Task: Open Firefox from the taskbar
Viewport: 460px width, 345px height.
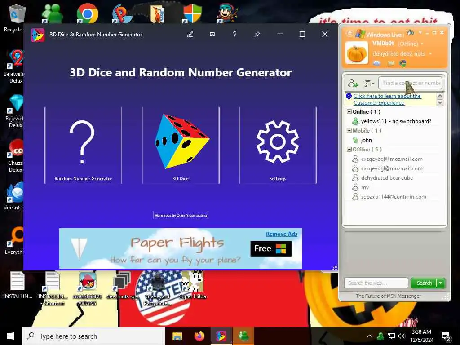Action: tap(199, 336)
